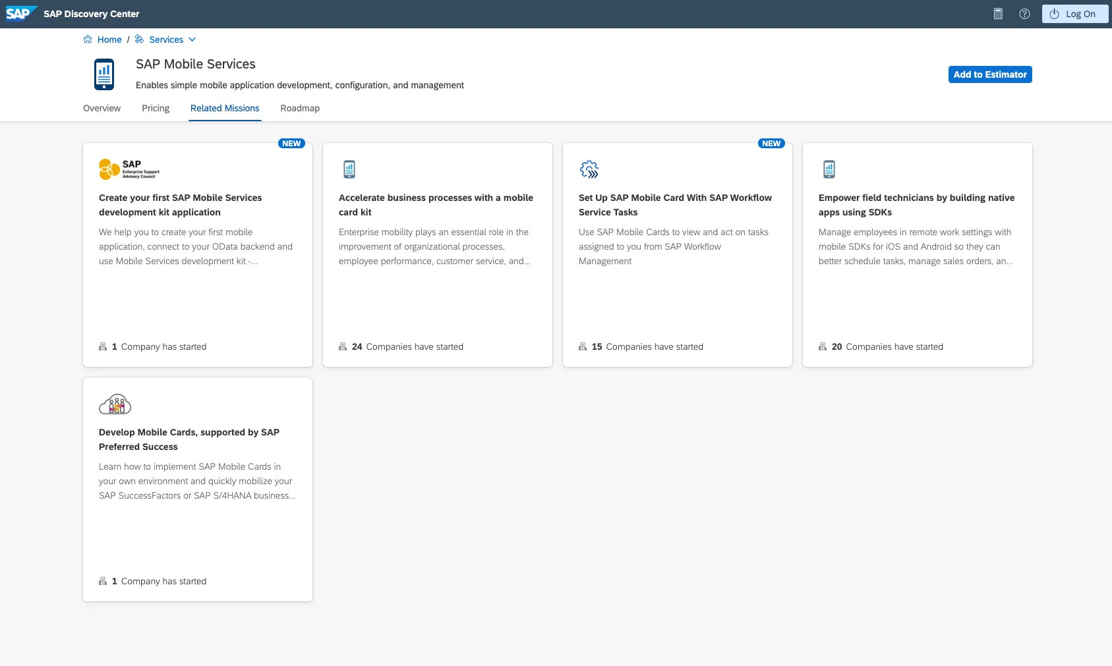Screen dimensions: 1112x666
Task: Select the Roadmap tab
Action: tap(300, 108)
